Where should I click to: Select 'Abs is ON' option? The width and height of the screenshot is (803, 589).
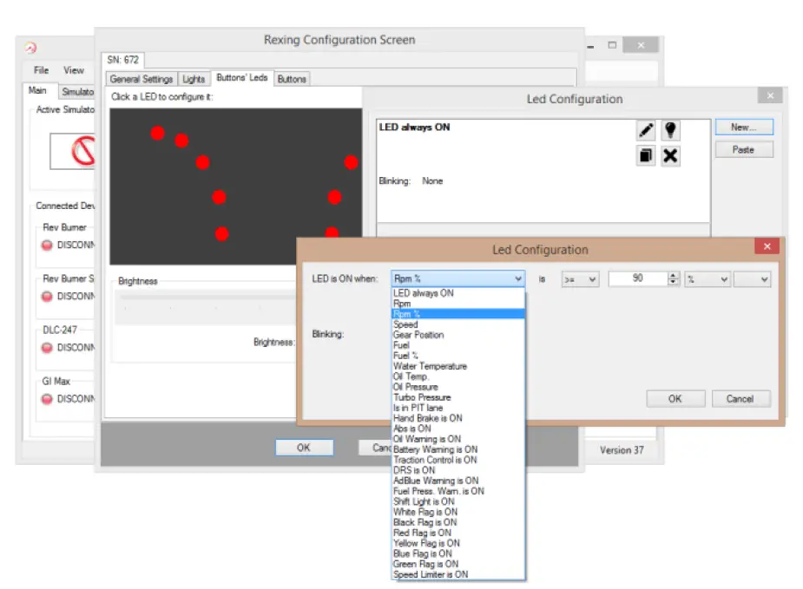click(457, 429)
